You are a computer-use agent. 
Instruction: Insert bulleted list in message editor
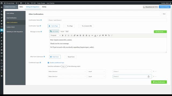(x=69, y=35)
